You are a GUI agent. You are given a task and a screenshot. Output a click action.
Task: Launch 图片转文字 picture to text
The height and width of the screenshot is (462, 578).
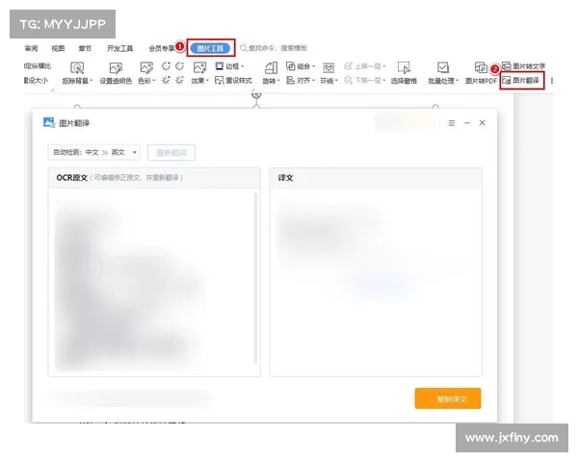[523, 66]
